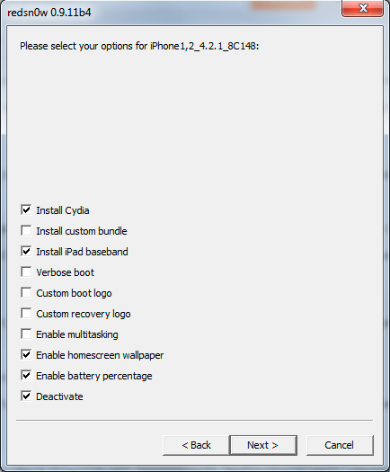Go back with the < Back button

click(x=196, y=445)
